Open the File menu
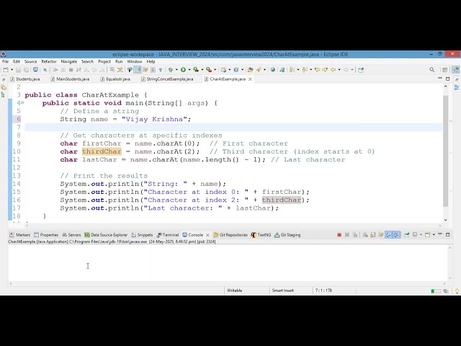This screenshot has height=346, width=461. pyautogui.click(x=5, y=61)
